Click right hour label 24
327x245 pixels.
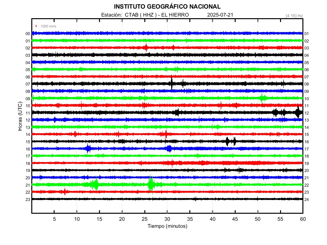[306, 200]
